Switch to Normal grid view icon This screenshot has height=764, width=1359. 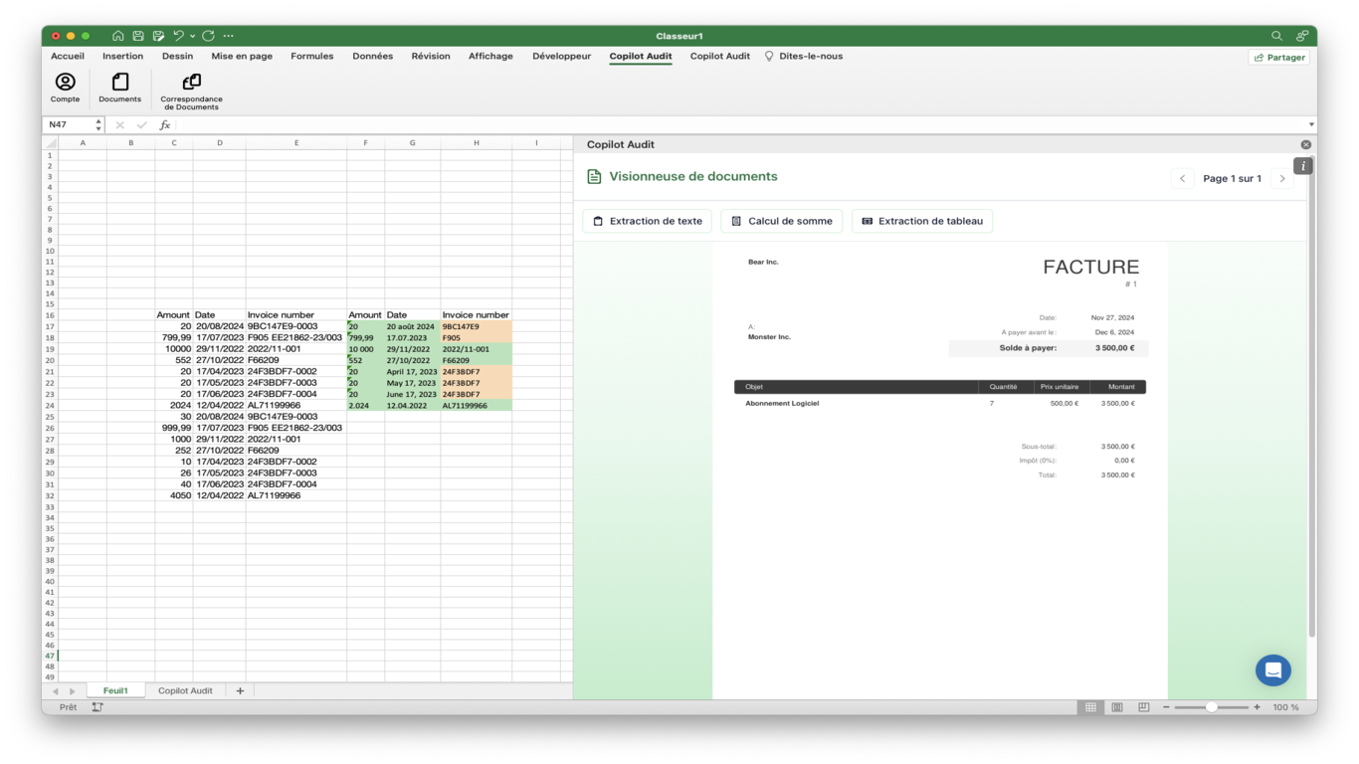click(x=1090, y=707)
